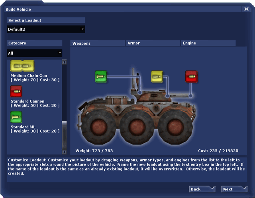Select the yellow Medium Chain Gun icon in list
This screenshot has width=255, height=198.
click(x=22, y=66)
